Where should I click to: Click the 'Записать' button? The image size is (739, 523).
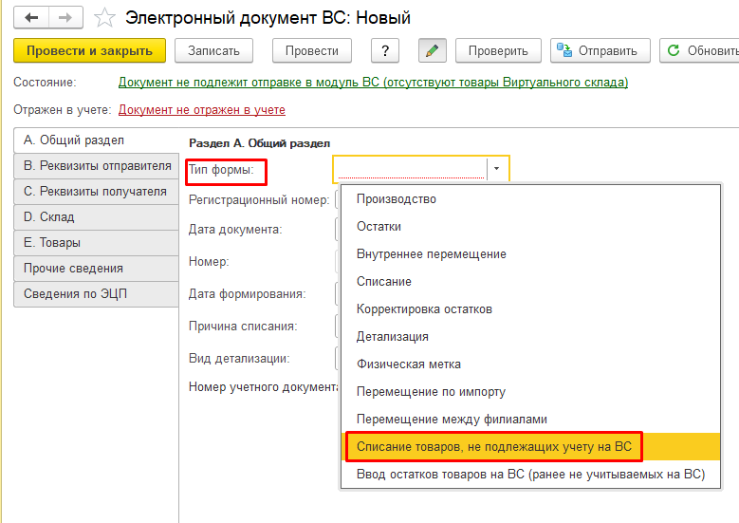[213, 50]
